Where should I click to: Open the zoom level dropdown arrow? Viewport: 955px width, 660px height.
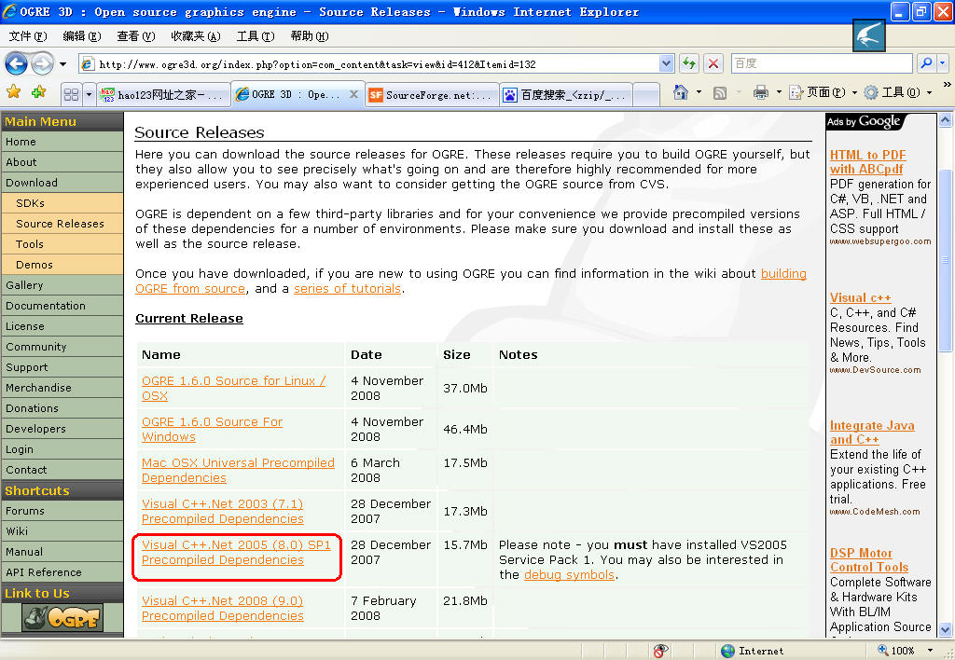pos(930,651)
